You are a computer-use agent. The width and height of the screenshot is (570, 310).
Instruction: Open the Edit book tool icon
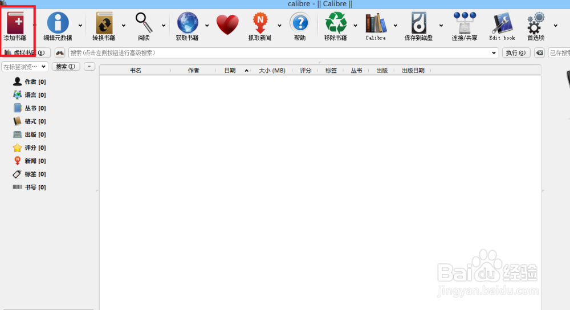click(x=502, y=23)
